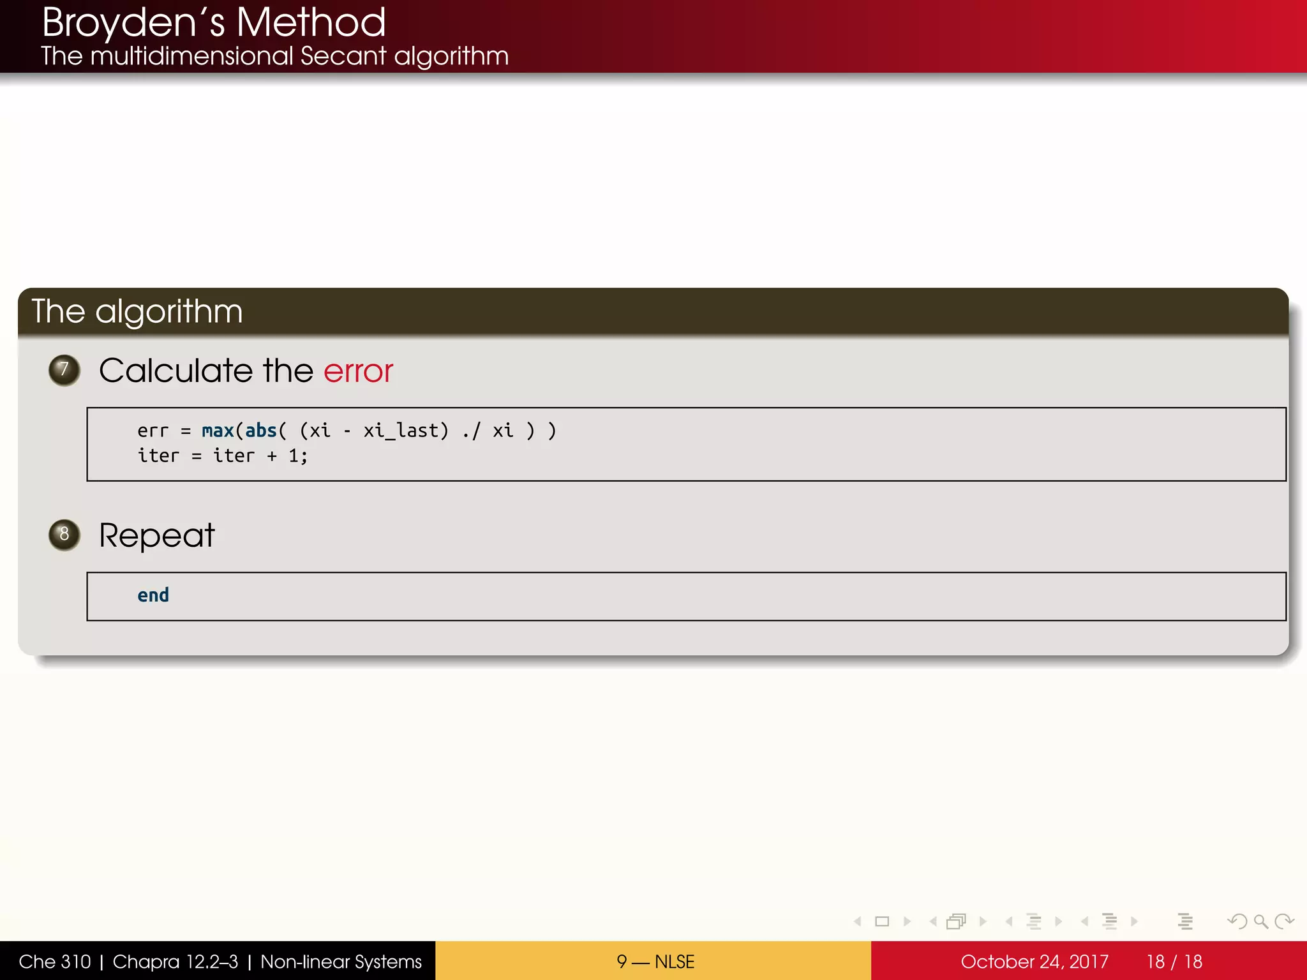This screenshot has height=980, width=1307.
Task: Click 'The multidimensional Secant algorithm' subtitle
Action: pos(275,56)
